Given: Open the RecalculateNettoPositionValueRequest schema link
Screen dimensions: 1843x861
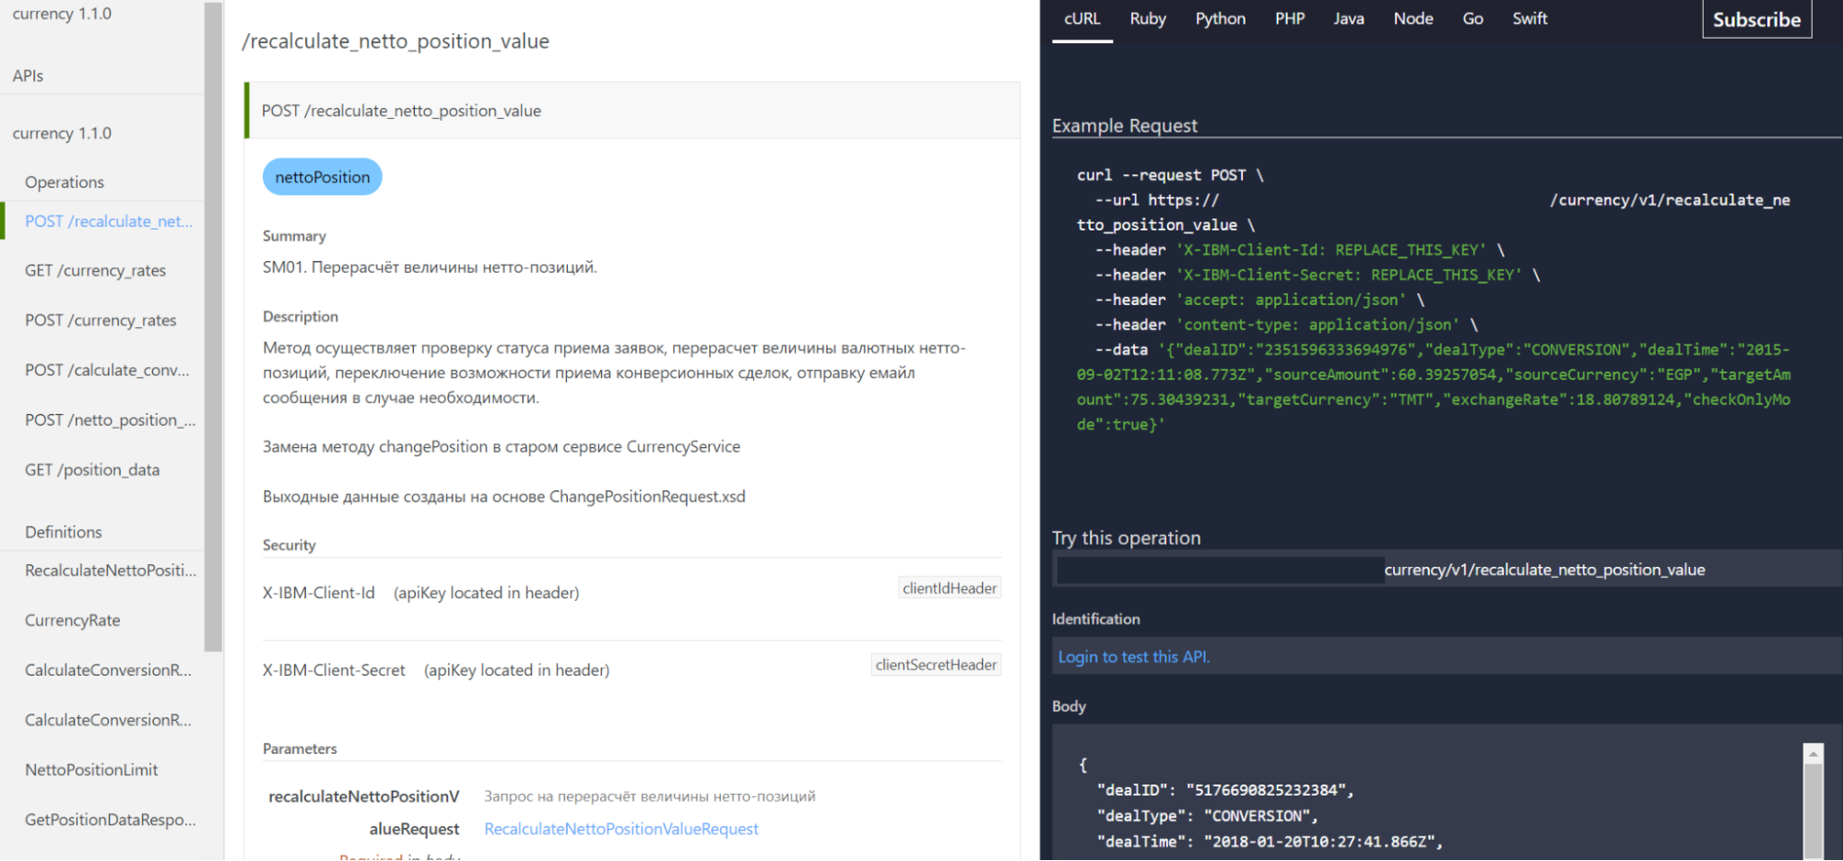Looking at the screenshot, I should coord(621,830).
